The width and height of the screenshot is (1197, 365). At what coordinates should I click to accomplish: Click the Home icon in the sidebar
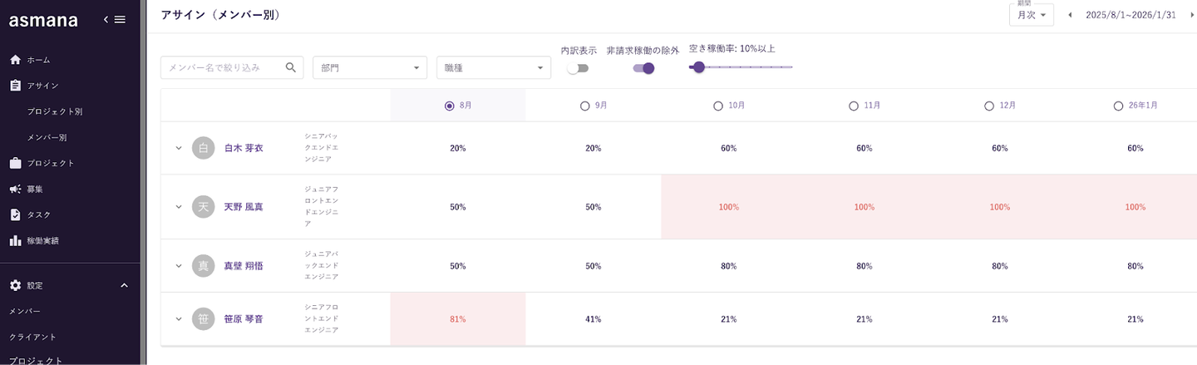click(x=15, y=60)
